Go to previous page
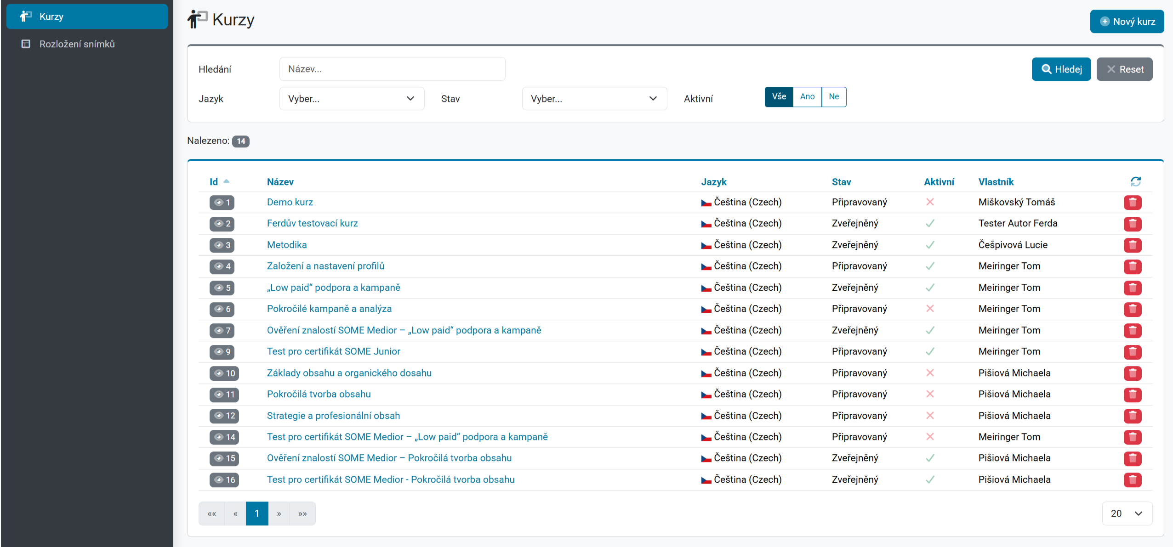The image size is (1173, 547). [235, 513]
